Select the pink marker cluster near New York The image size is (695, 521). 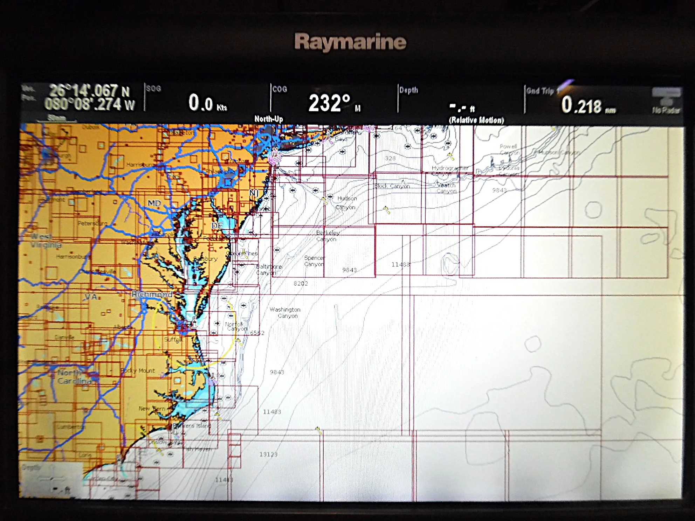tap(275, 157)
